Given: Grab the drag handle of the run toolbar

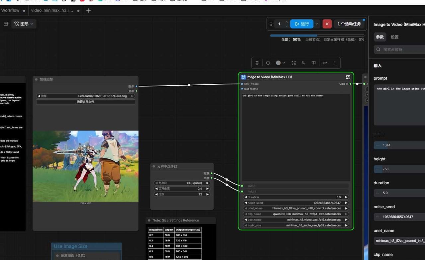Looking at the screenshot, I should coord(271,24).
